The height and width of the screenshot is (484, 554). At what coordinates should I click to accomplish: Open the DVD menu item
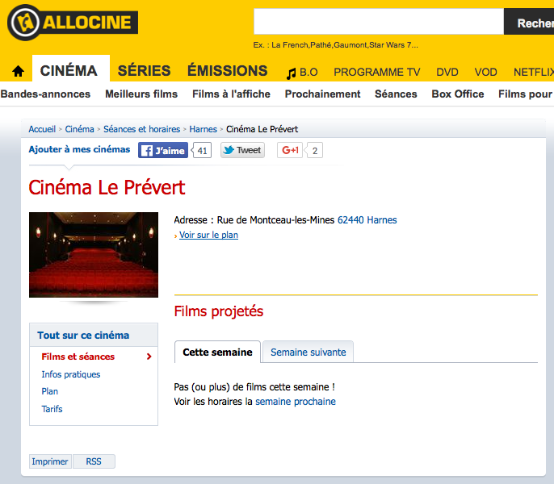[x=447, y=72]
